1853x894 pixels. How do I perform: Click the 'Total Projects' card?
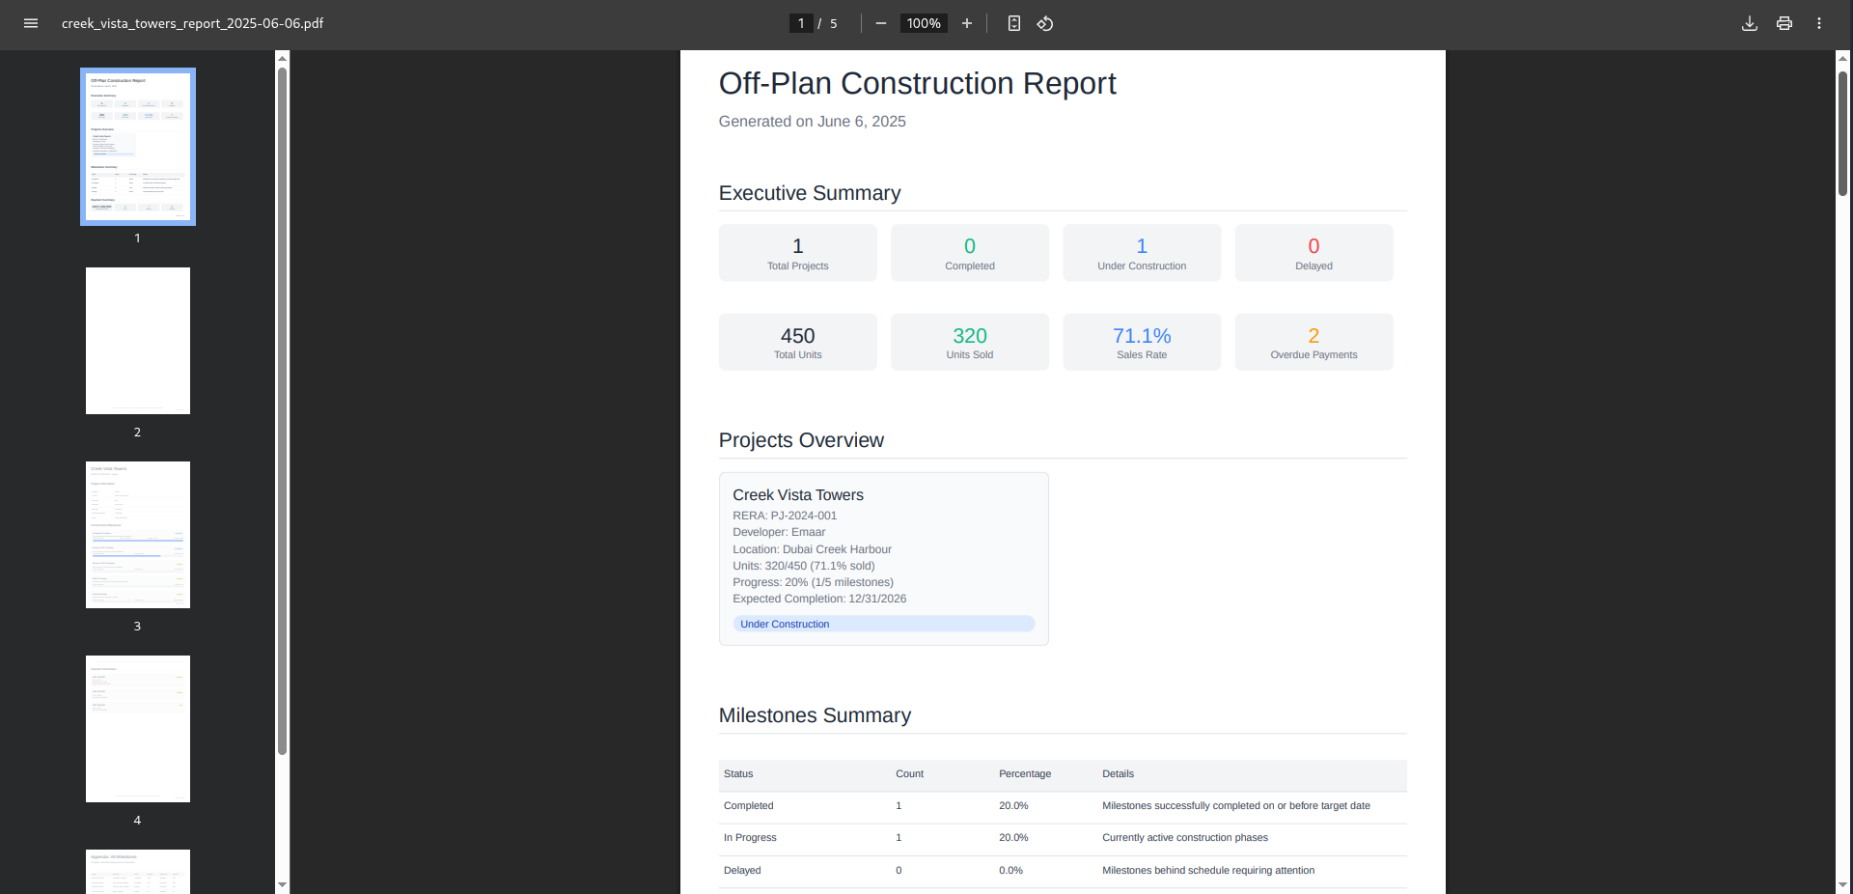tap(798, 253)
